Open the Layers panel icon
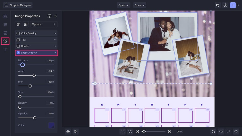 pyautogui.click(x=68, y=132)
